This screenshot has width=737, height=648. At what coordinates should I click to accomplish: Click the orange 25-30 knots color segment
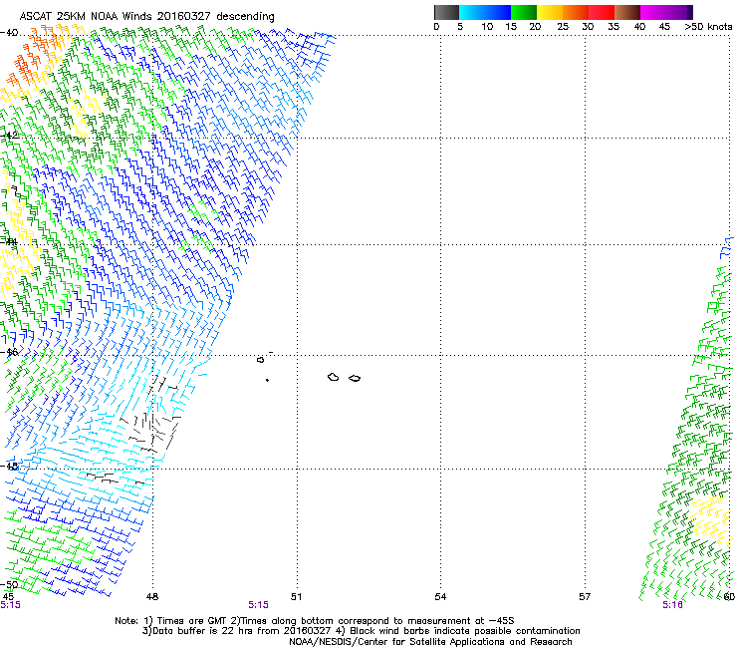coord(576,12)
